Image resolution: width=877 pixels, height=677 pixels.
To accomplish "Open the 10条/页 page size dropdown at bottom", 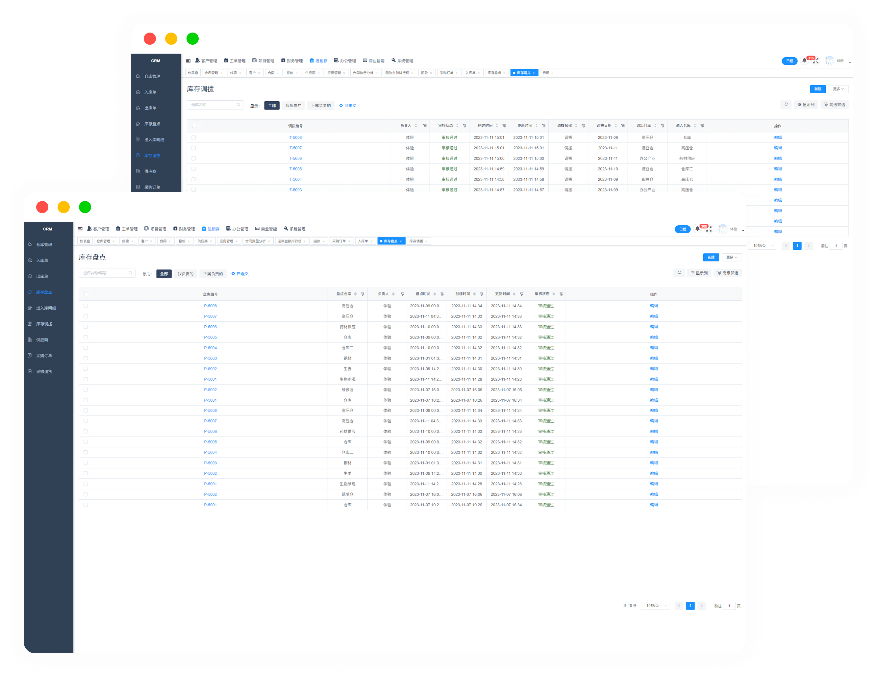I will coord(655,606).
